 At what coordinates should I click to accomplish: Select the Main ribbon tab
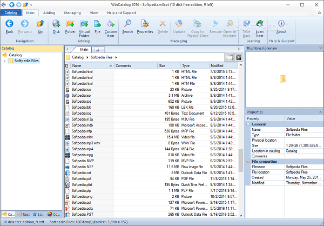(x=30, y=13)
